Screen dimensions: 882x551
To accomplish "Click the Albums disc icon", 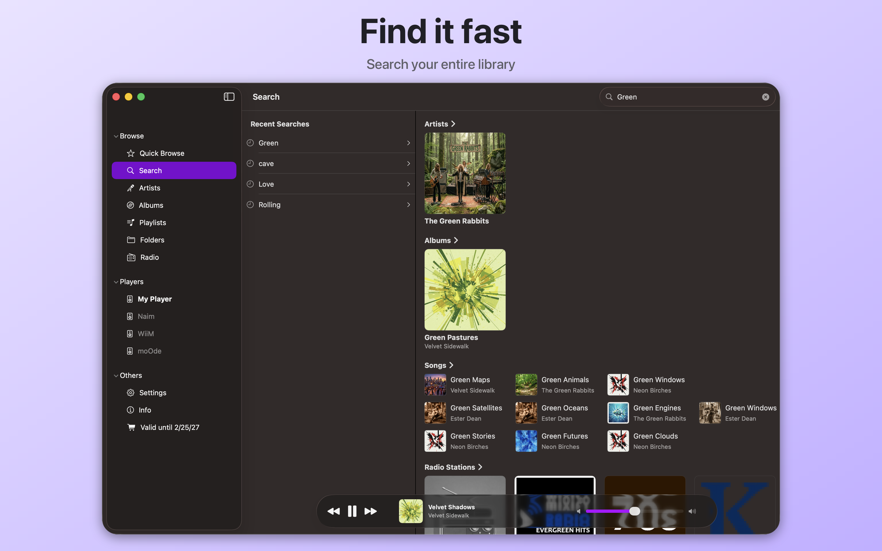I will tap(130, 205).
